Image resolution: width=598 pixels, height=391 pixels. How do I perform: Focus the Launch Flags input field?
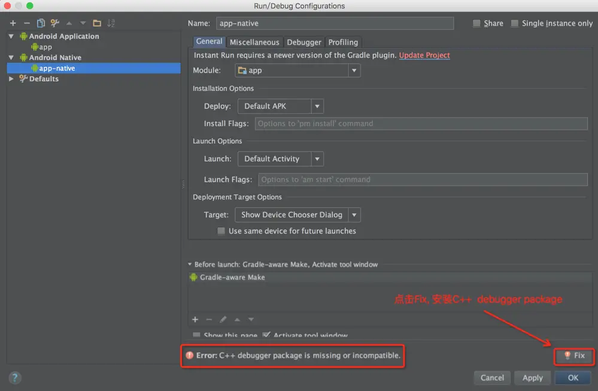tap(423, 179)
